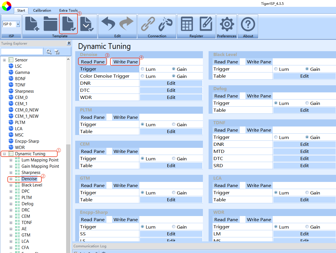Open the ISP 0 dropdown
This screenshot has height=253, width=336.
tap(18, 24)
